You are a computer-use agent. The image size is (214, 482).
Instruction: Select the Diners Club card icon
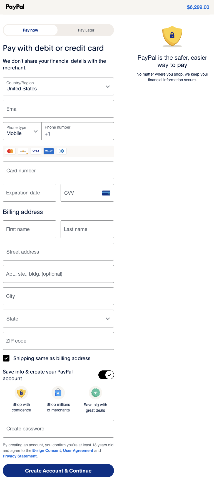coord(61,151)
